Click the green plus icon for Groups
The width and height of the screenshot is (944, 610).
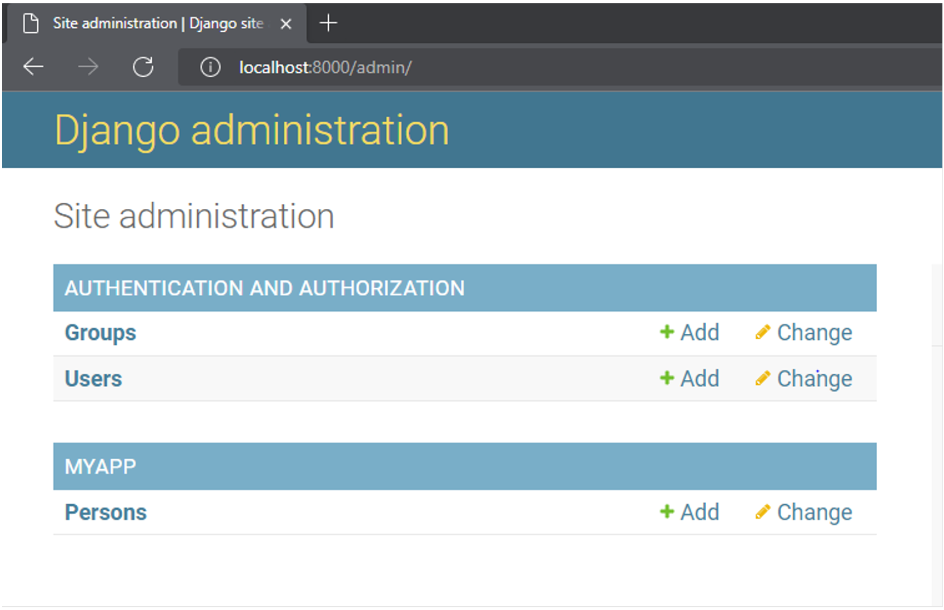click(x=666, y=332)
